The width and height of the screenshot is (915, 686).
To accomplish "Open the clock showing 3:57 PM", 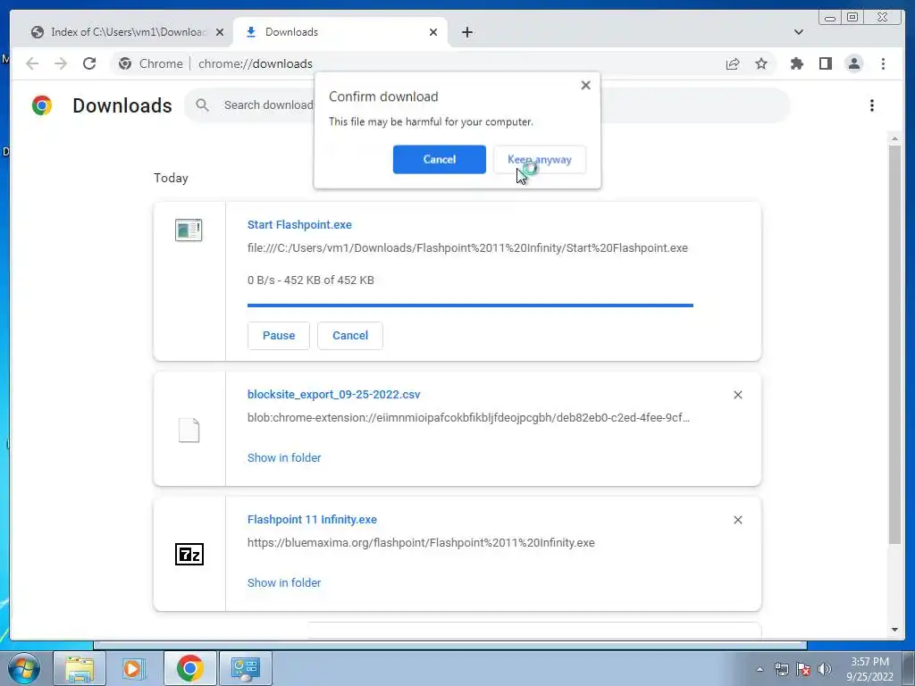I will pos(869,669).
